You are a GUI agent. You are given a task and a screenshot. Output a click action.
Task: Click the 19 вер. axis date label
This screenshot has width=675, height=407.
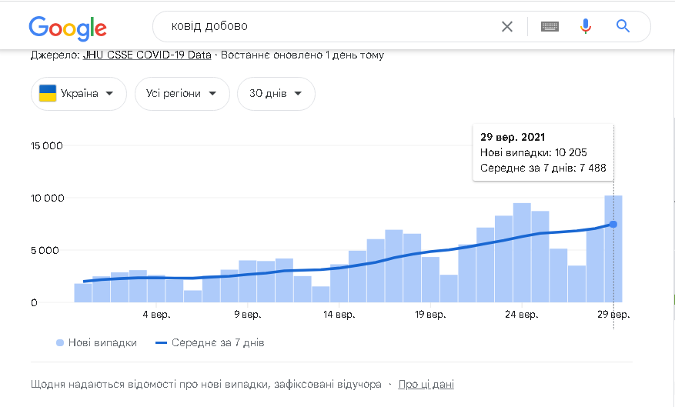tap(430, 315)
